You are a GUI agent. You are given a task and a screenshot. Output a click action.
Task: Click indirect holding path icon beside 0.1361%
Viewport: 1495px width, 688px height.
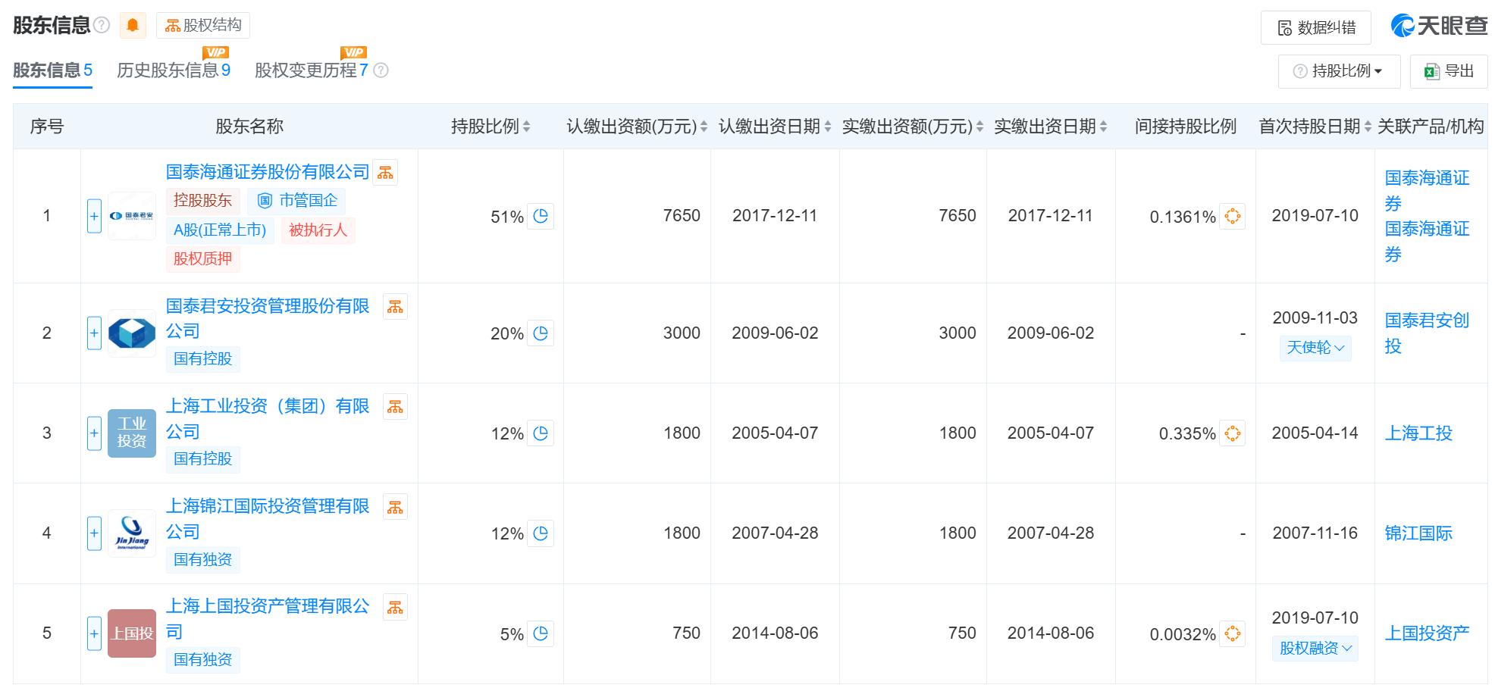[1233, 216]
